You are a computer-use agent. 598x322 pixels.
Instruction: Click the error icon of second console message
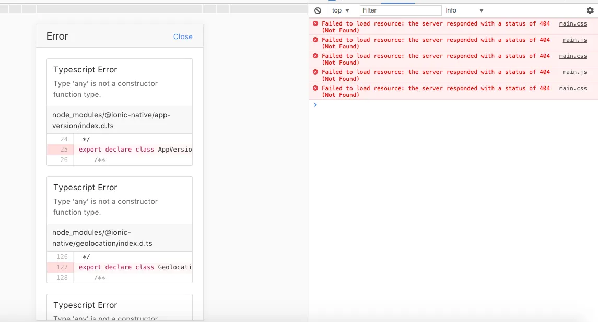tap(315, 40)
